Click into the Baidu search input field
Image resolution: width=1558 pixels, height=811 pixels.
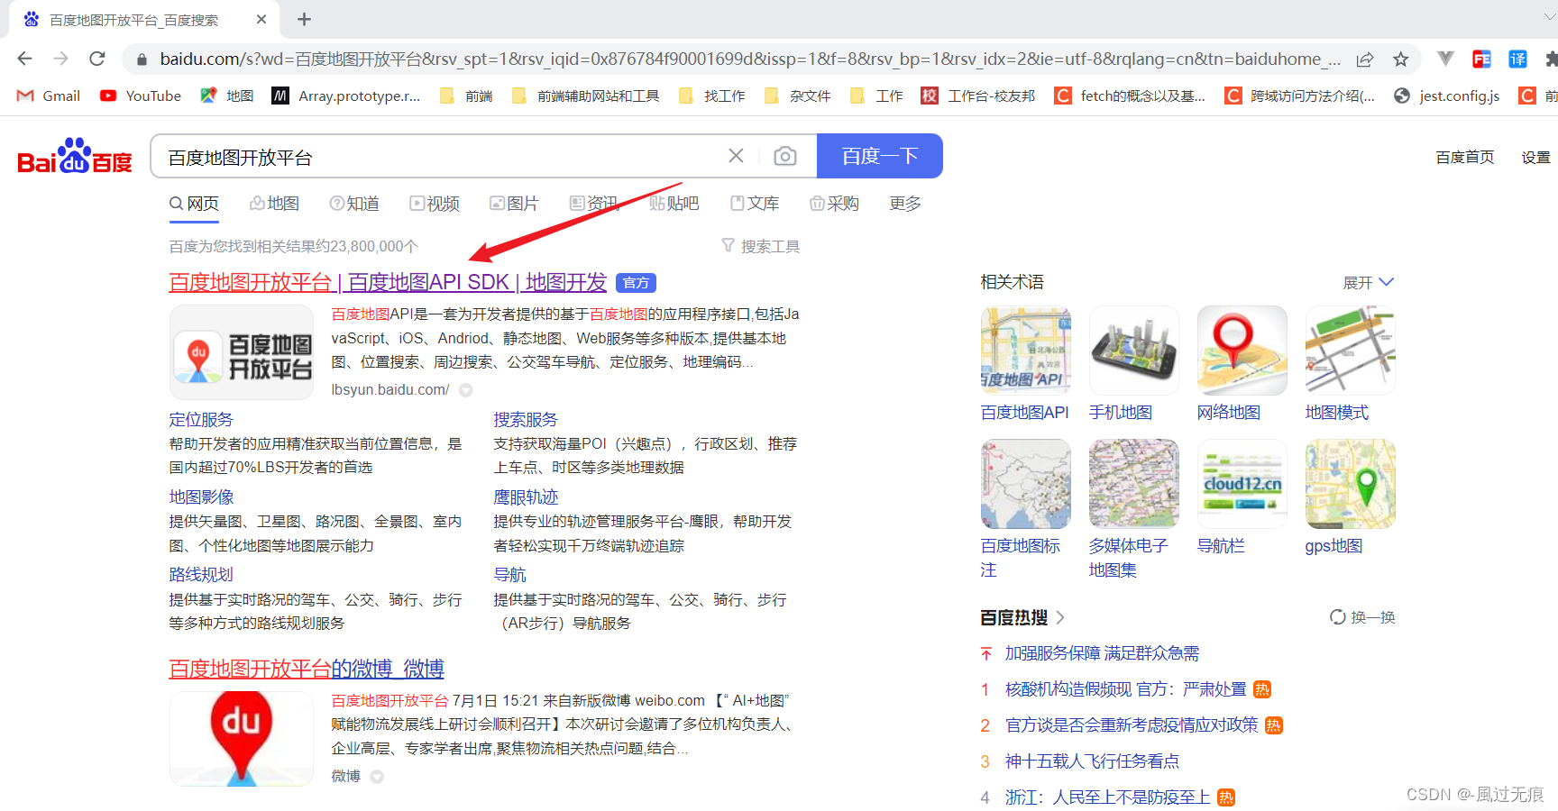(x=442, y=157)
